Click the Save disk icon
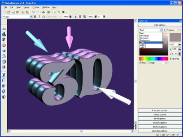Screen dimensions: 183x137 tap(13, 12)
